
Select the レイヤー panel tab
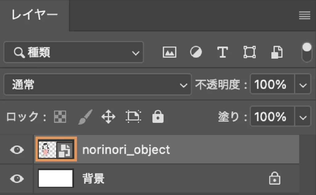pos(35,15)
